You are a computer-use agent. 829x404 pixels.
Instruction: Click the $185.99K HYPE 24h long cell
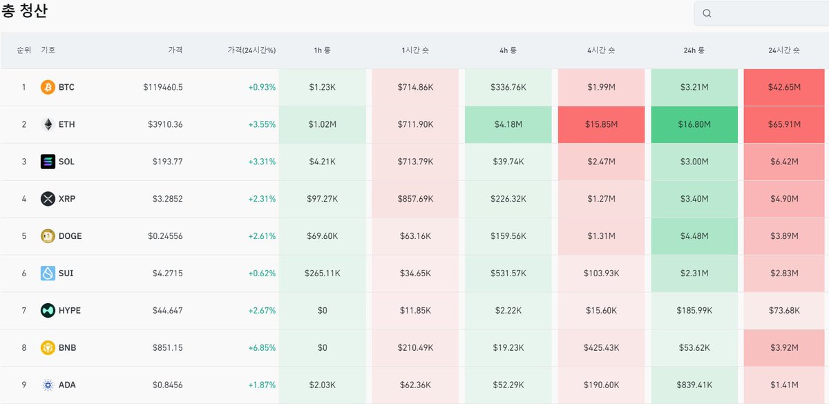pyautogui.click(x=694, y=311)
